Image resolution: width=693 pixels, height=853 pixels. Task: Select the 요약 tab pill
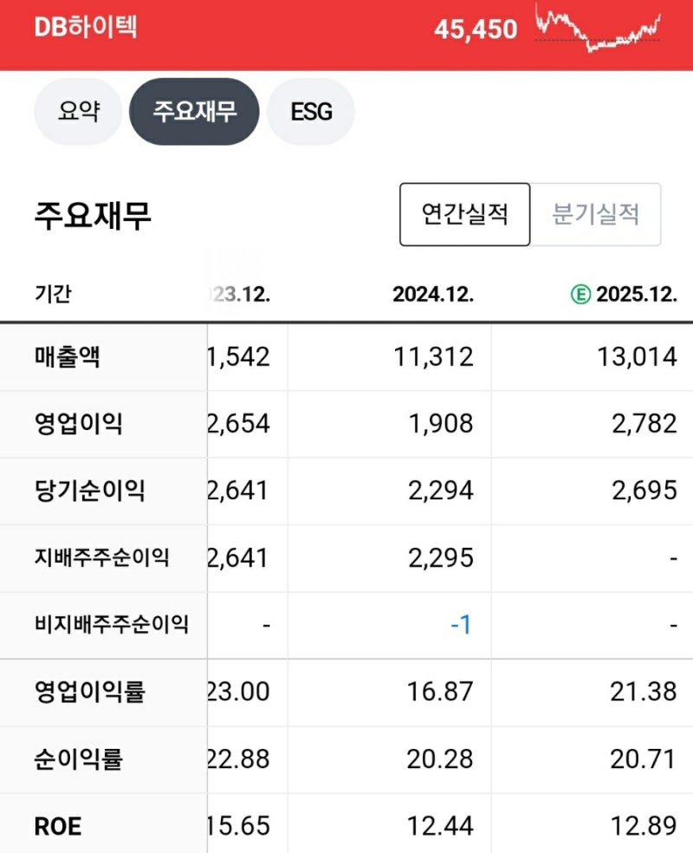pos(77,111)
